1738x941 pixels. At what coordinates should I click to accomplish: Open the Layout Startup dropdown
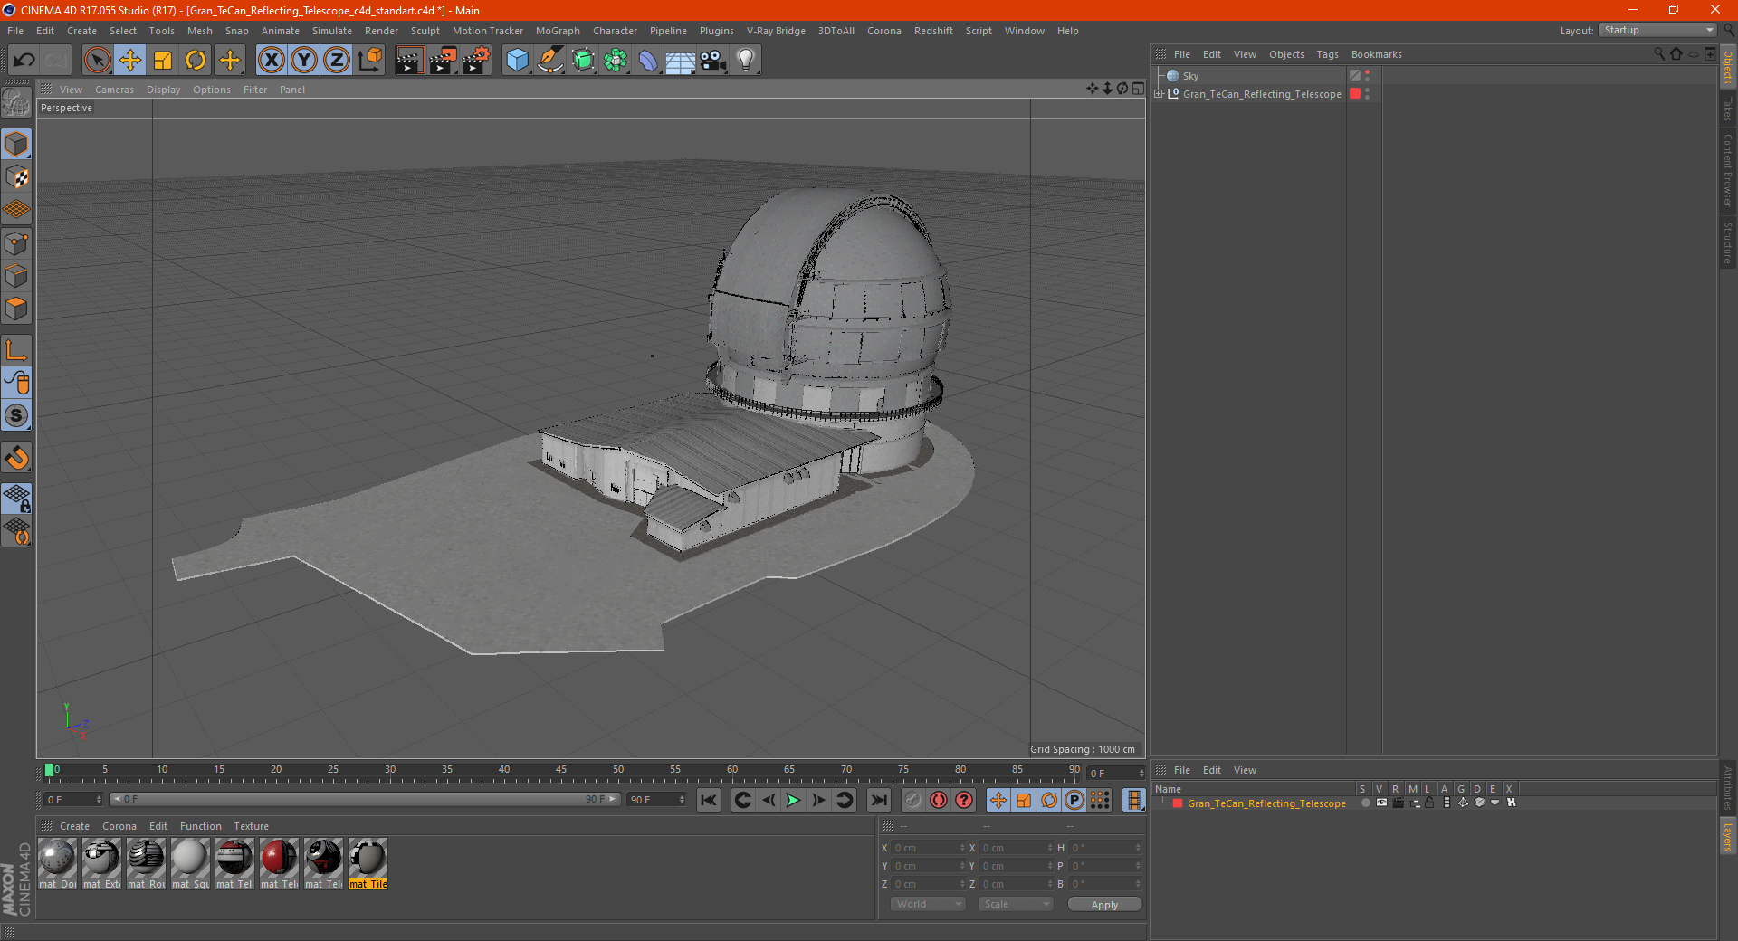(x=1657, y=30)
